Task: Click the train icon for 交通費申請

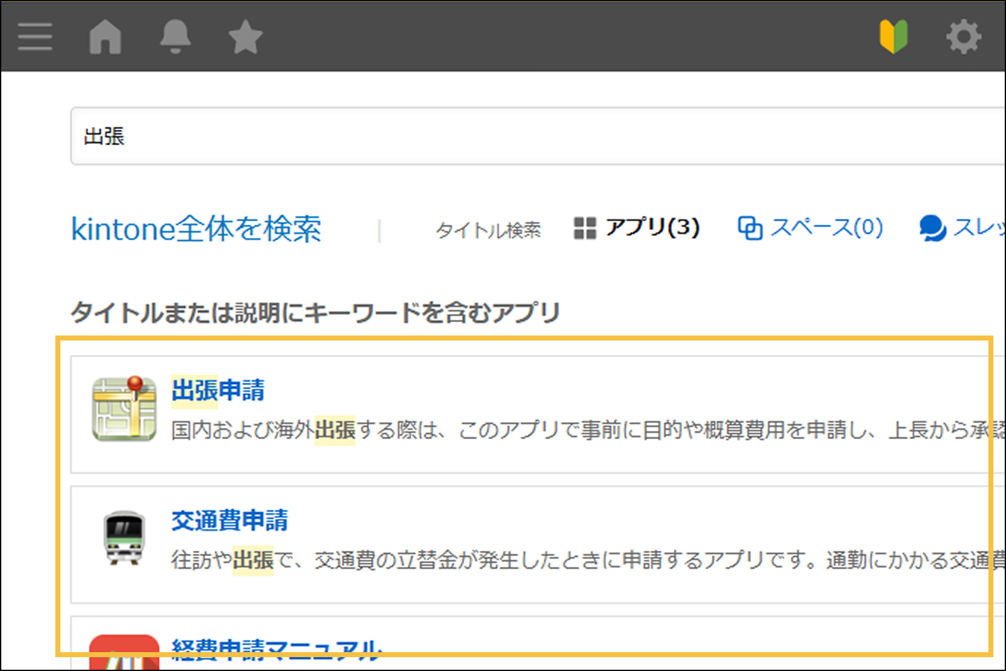Action: (124, 538)
